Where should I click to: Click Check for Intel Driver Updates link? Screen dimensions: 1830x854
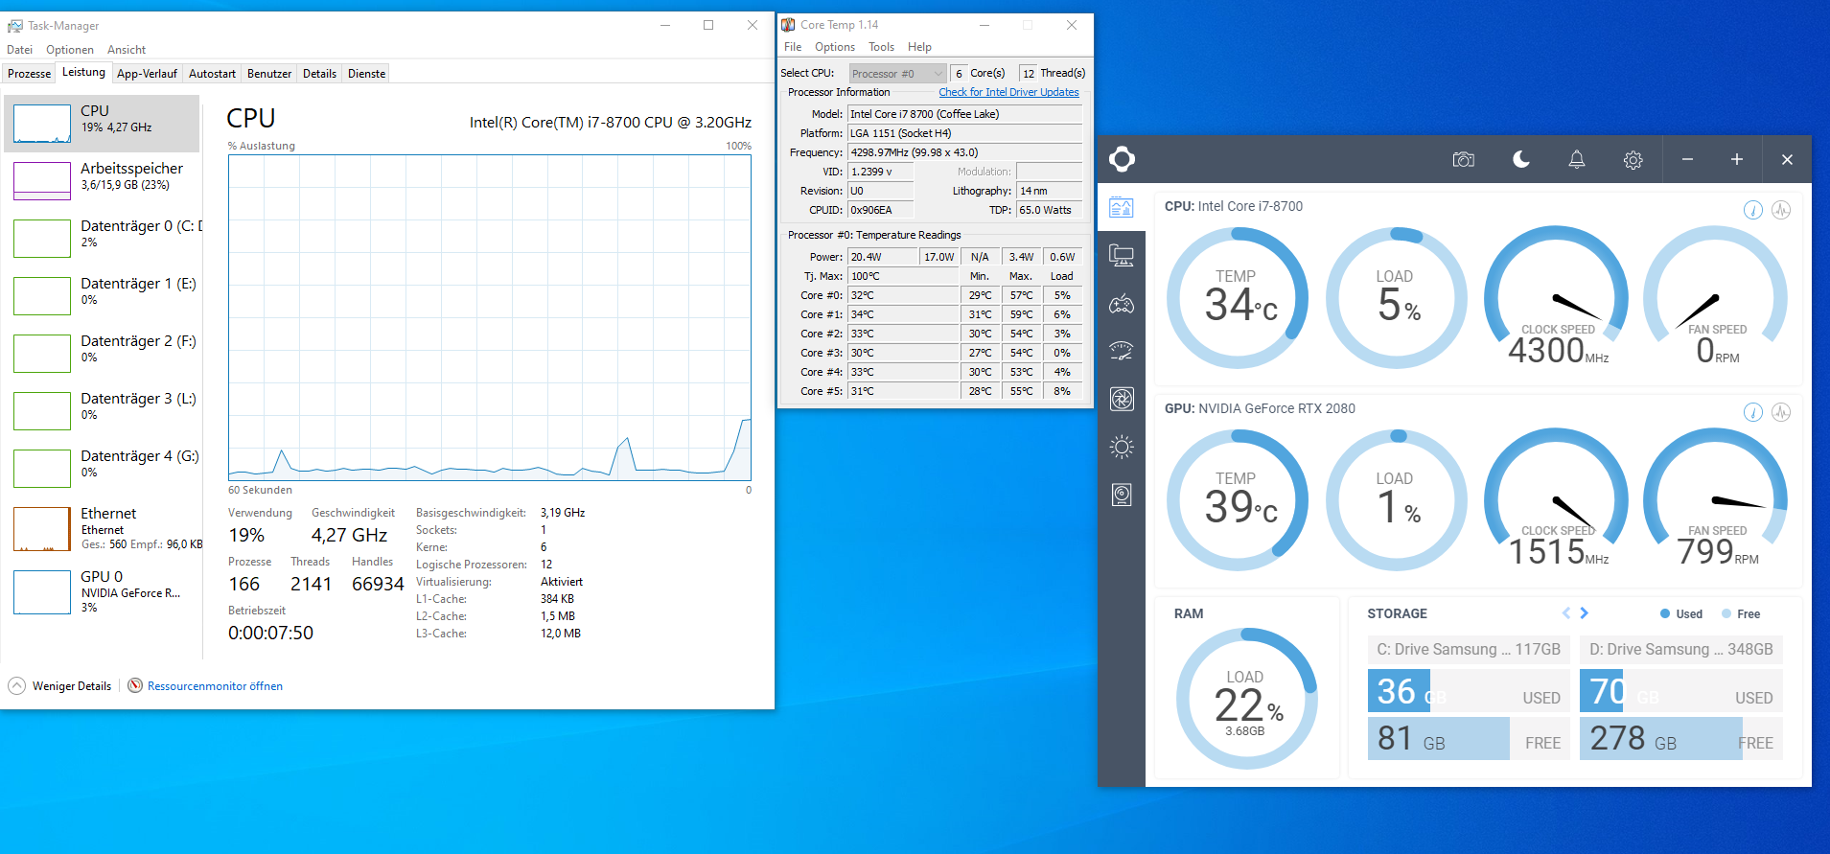1008,92
